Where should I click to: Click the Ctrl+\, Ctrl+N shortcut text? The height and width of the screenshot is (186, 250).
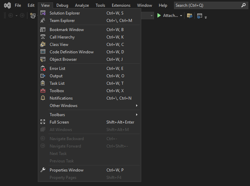[x=119, y=98]
